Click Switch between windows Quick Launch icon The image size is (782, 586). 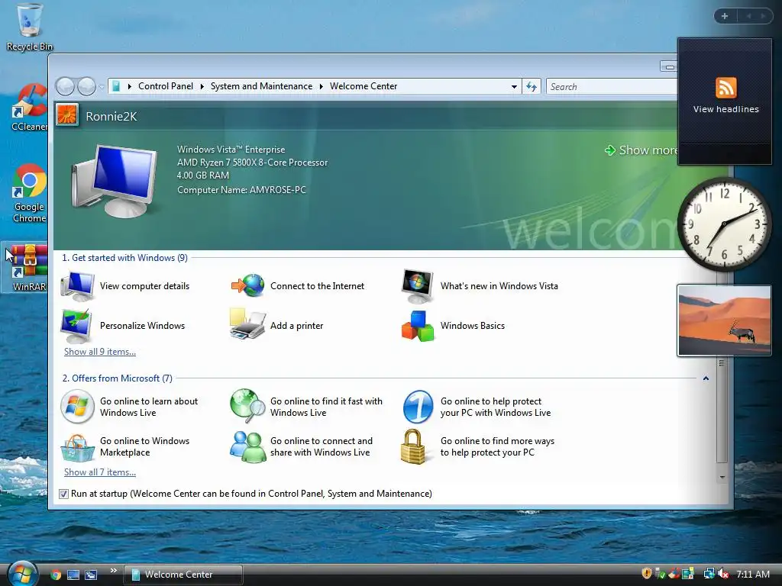click(91, 575)
